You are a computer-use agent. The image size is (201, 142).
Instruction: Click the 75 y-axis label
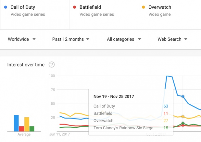tap(53, 90)
